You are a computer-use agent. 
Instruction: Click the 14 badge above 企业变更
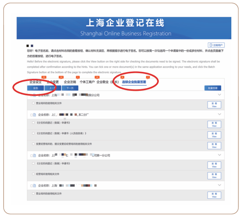[61, 77]
